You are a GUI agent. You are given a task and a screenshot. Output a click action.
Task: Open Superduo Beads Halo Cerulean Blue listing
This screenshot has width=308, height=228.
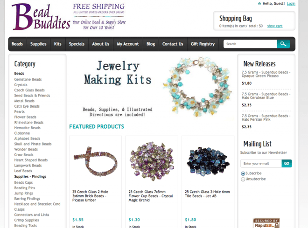pos(266,96)
